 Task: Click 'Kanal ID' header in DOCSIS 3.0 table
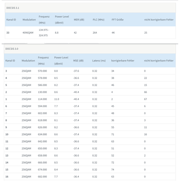(10, 61)
